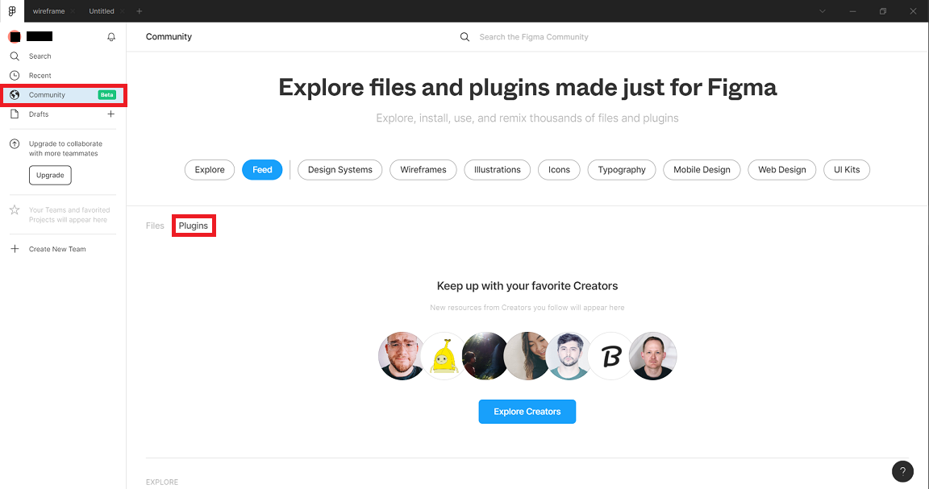Image resolution: width=929 pixels, height=489 pixels.
Task: Open the tab overflow chevron dropdown
Action: [821, 11]
